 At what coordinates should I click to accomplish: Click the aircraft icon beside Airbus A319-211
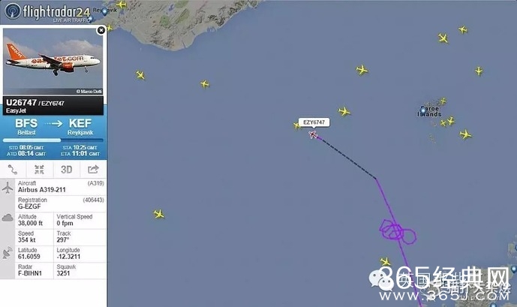click(x=8, y=188)
